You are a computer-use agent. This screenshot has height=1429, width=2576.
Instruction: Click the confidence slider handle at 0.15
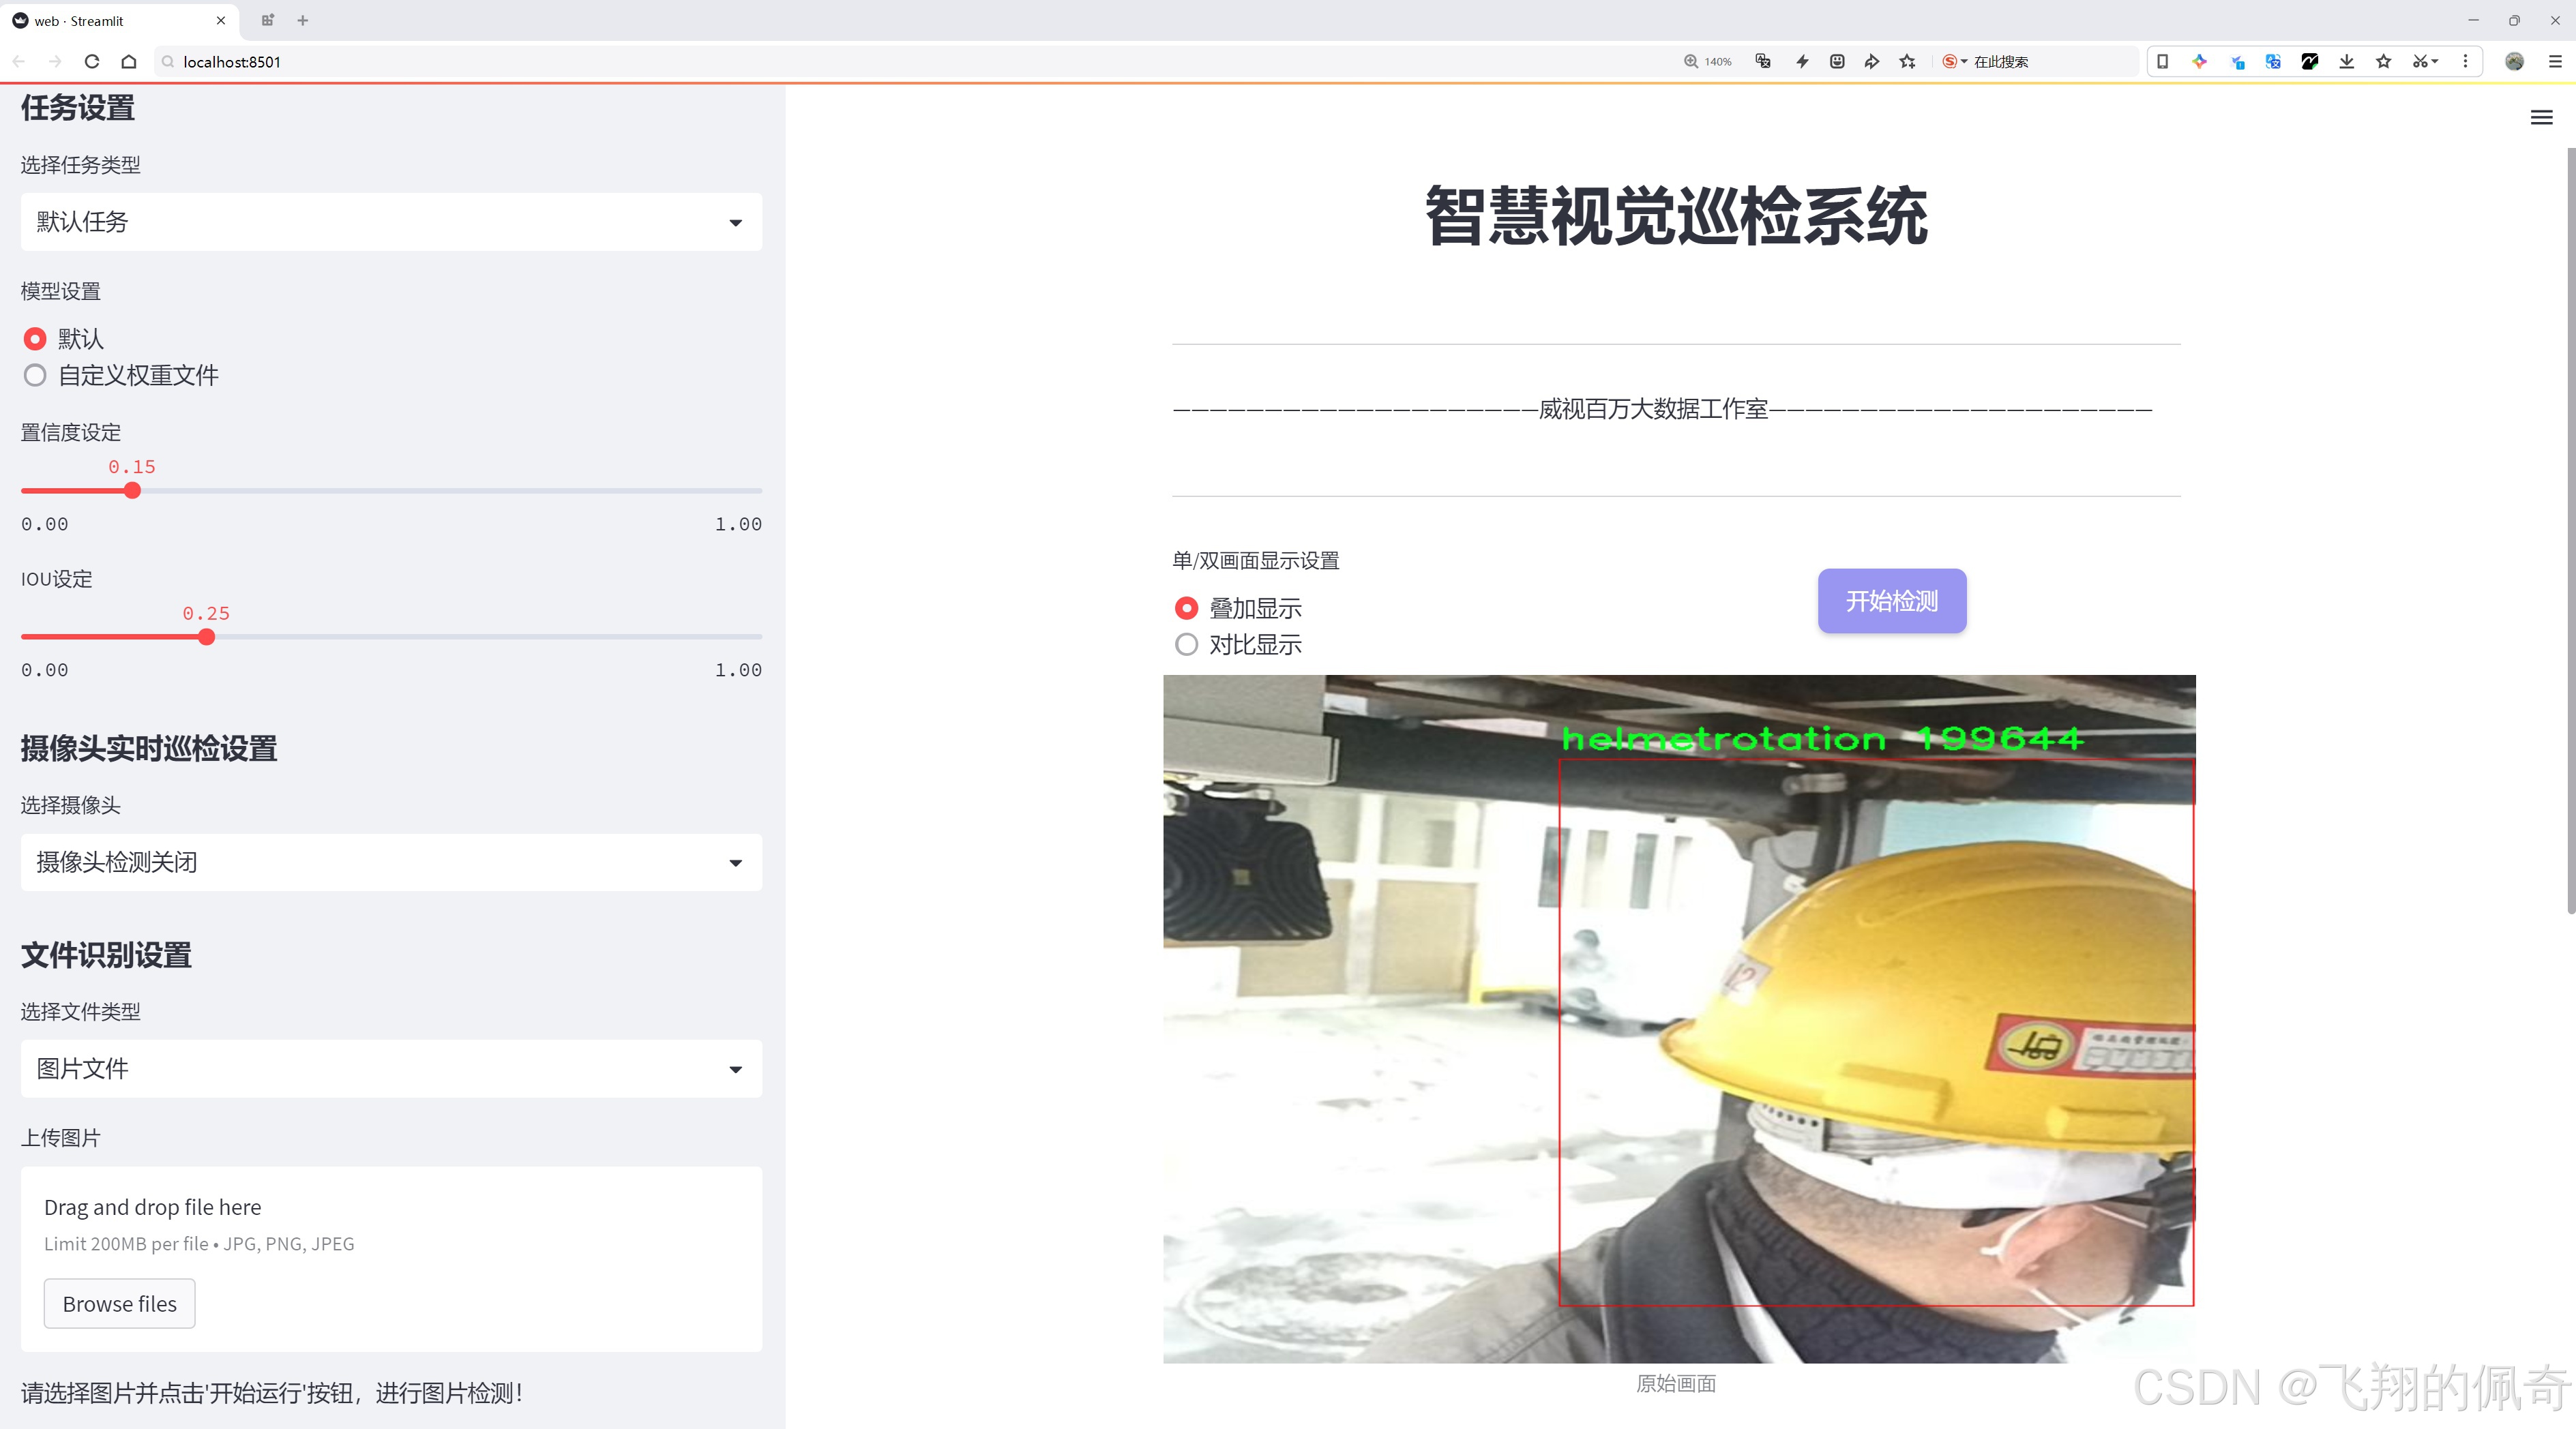(132, 490)
